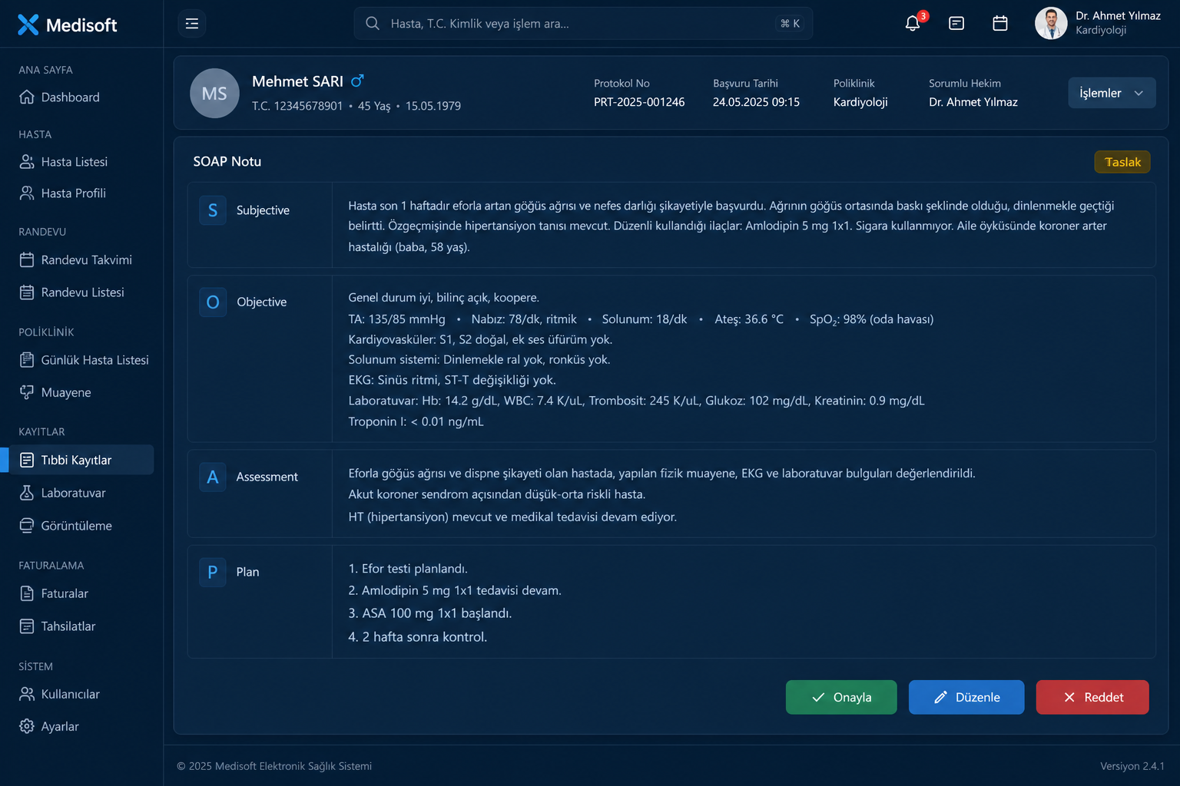Click the Plan P icon

pyautogui.click(x=213, y=572)
